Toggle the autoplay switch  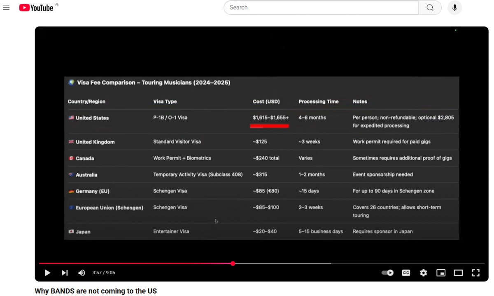[x=387, y=273]
